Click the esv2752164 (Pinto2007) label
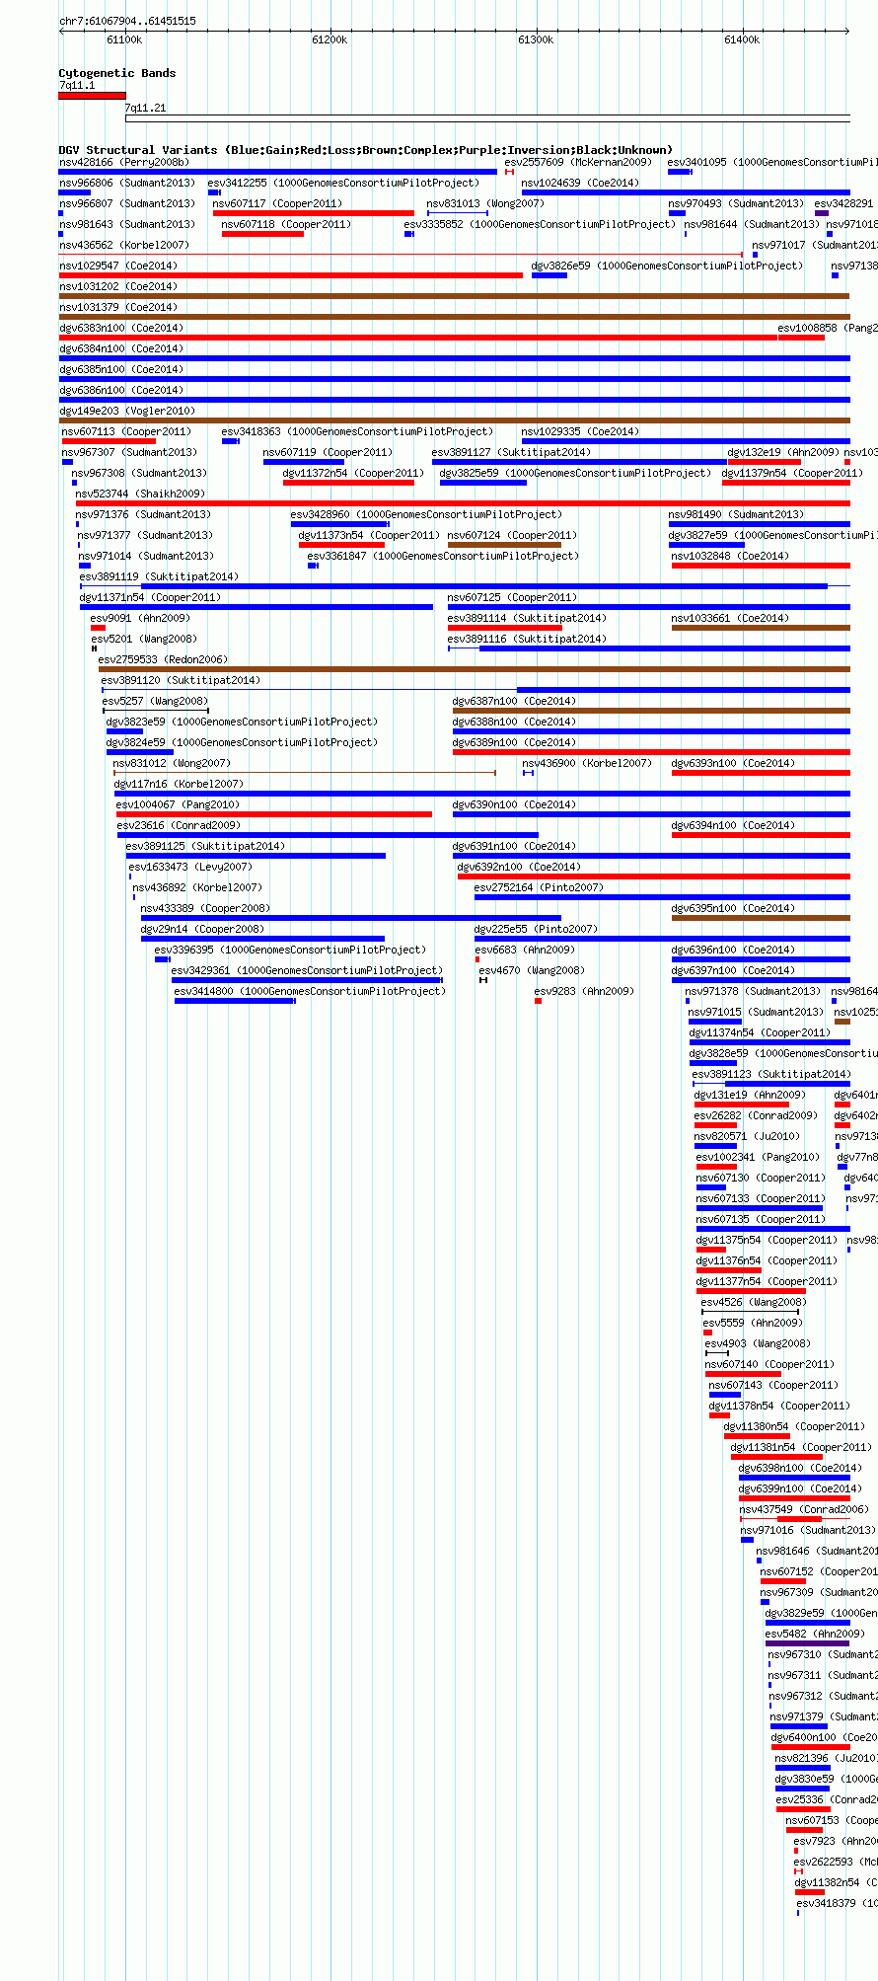Viewport: 878px width, 1981px height. [x=539, y=887]
